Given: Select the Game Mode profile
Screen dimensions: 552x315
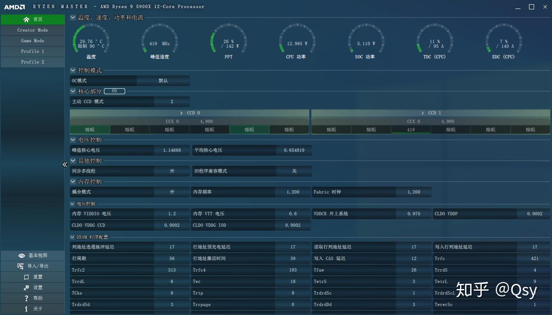Looking at the screenshot, I should coord(32,41).
